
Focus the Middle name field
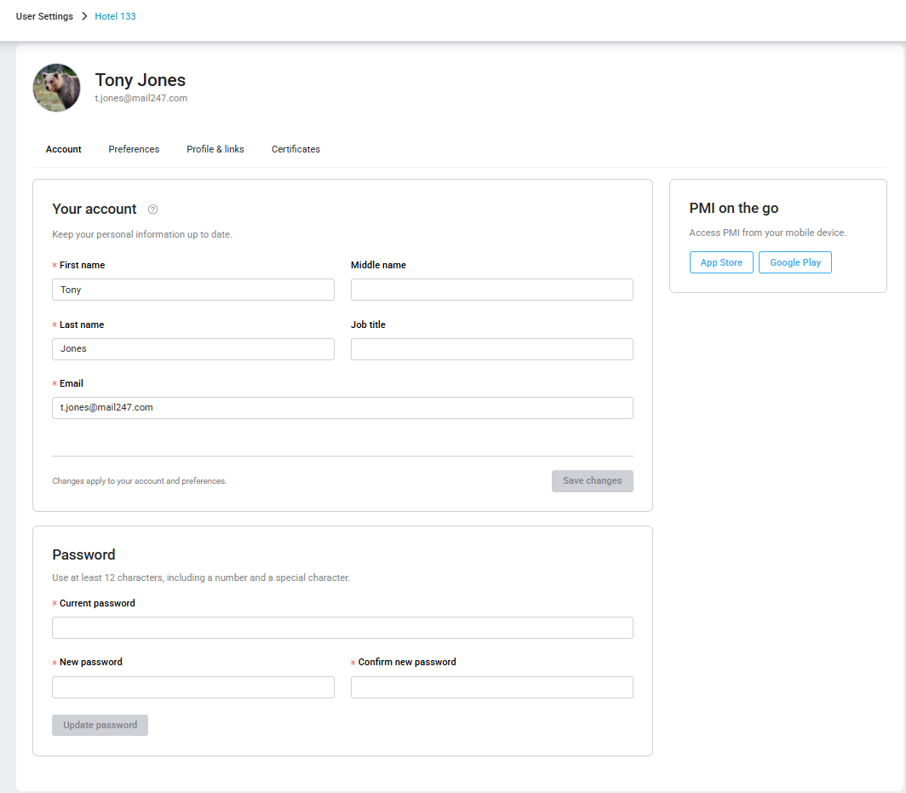click(491, 290)
